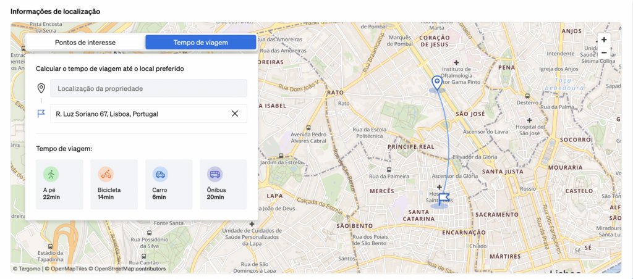Clear the R. Luz Soriano destination address

click(235, 114)
